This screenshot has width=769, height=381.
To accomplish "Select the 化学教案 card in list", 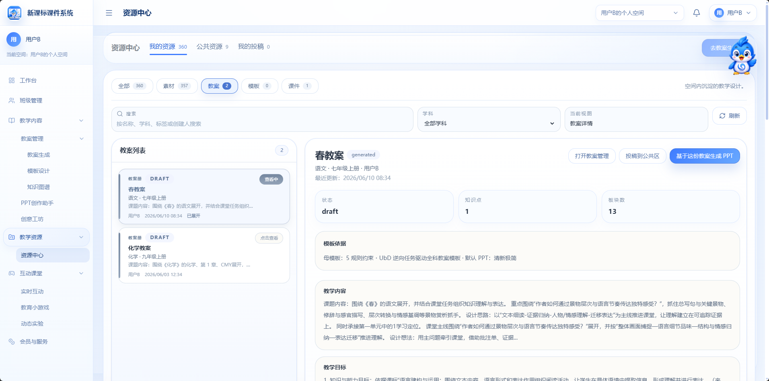I will 204,256.
